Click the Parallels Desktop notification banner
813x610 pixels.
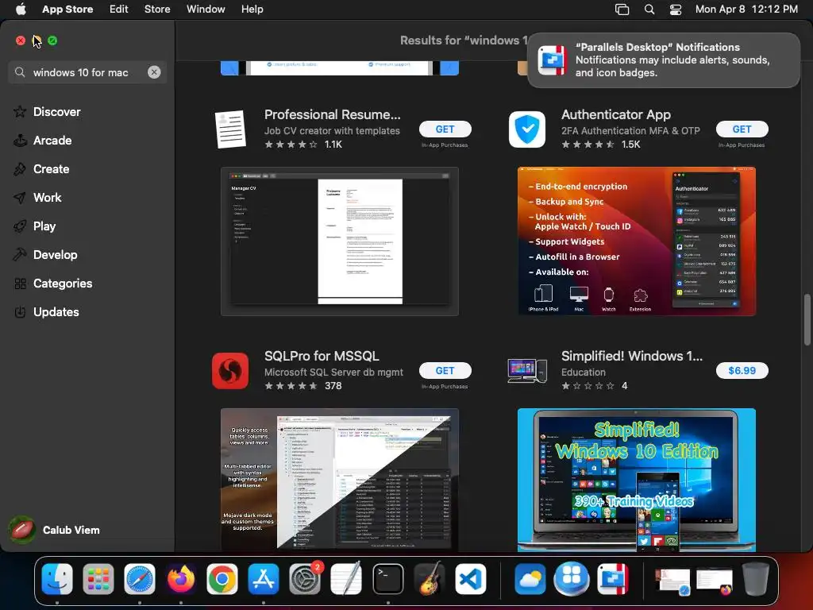pyautogui.click(x=664, y=60)
